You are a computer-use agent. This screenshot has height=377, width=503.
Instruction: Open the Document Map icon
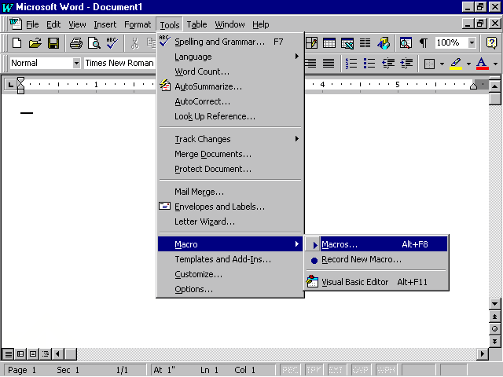click(406, 43)
